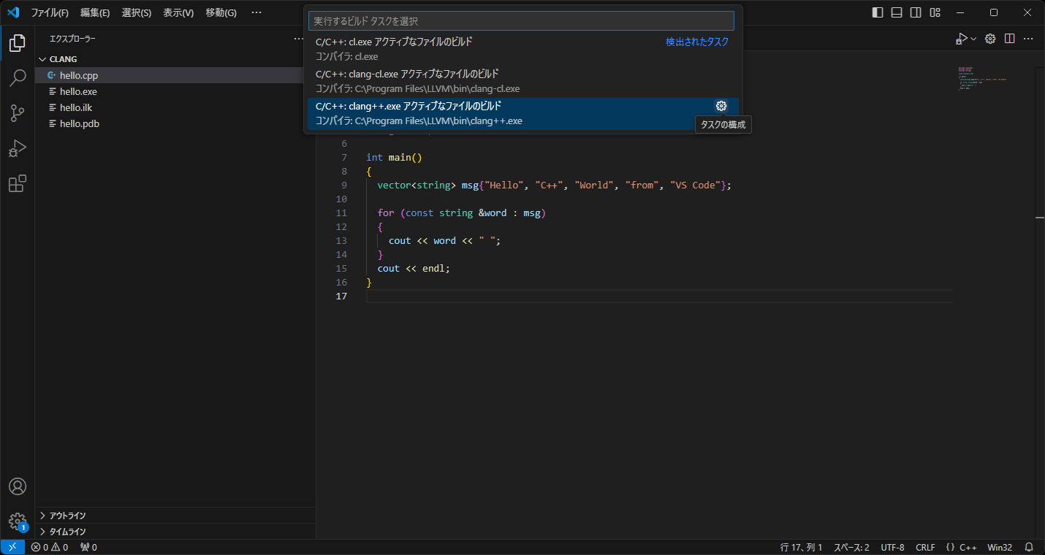Image resolution: width=1045 pixels, height=555 pixels.
Task: Click the Accounts icon above the gear
Action: click(18, 486)
